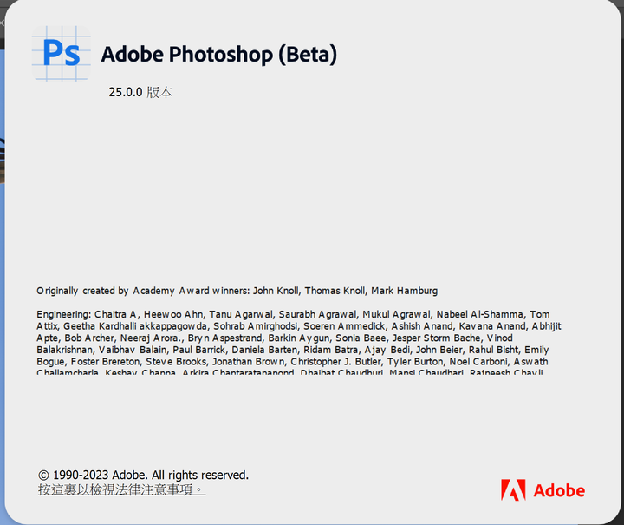
Task: Click the document canvas behind the dialog
Action: pos(2,279)
